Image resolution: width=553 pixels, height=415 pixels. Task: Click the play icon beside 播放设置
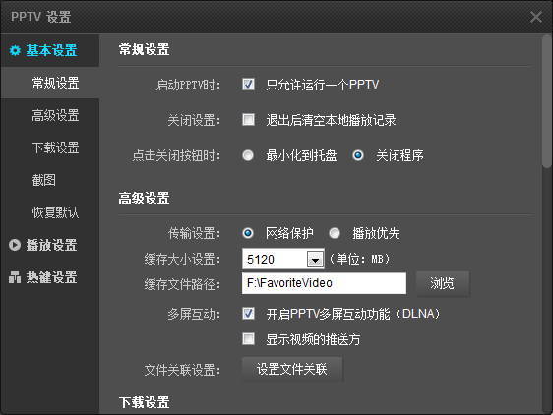(15, 245)
